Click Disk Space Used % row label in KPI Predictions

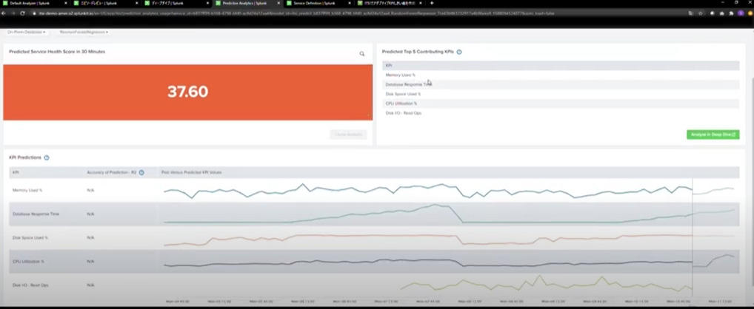coord(30,237)
